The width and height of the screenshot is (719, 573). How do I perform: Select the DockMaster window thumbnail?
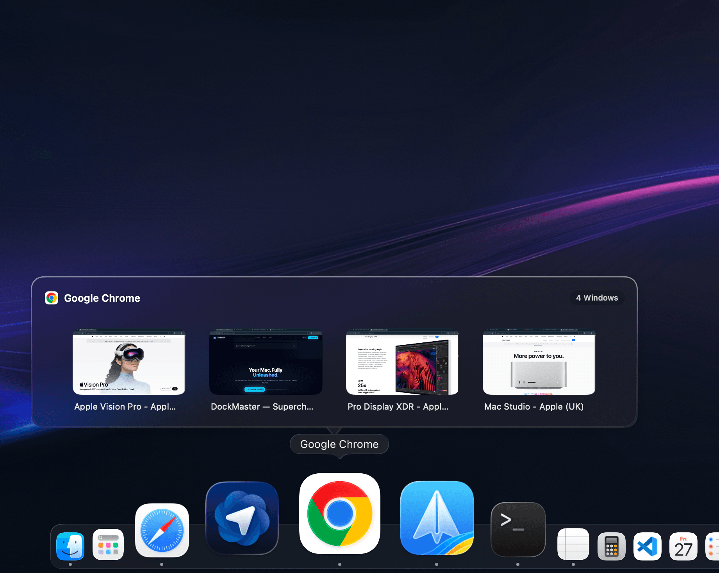266,362
